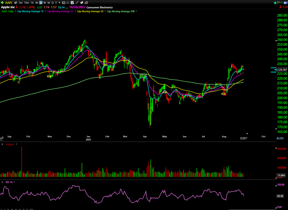
Task: Click Exp Moving Average 21 label
Action: coord(60,12)
